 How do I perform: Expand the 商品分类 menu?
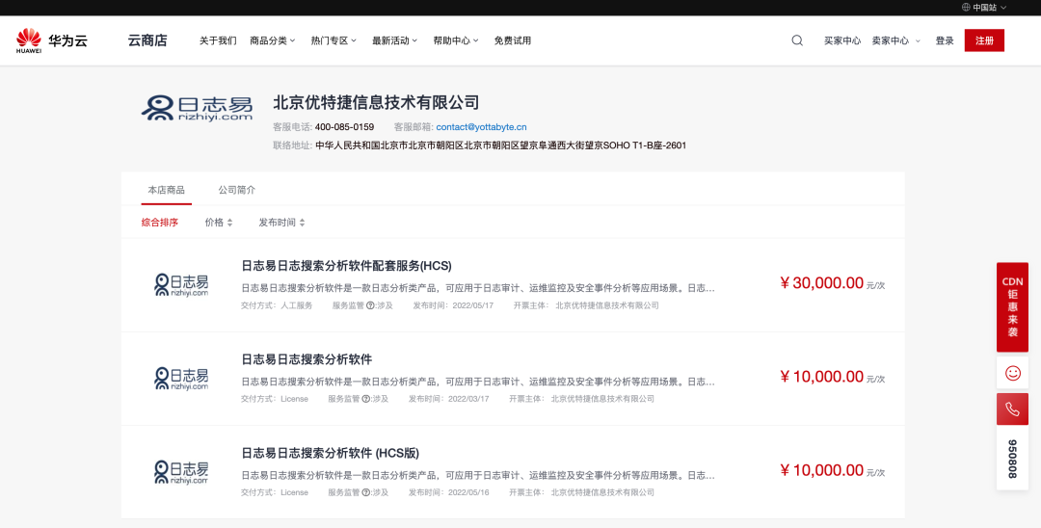(x=272, y=40)
